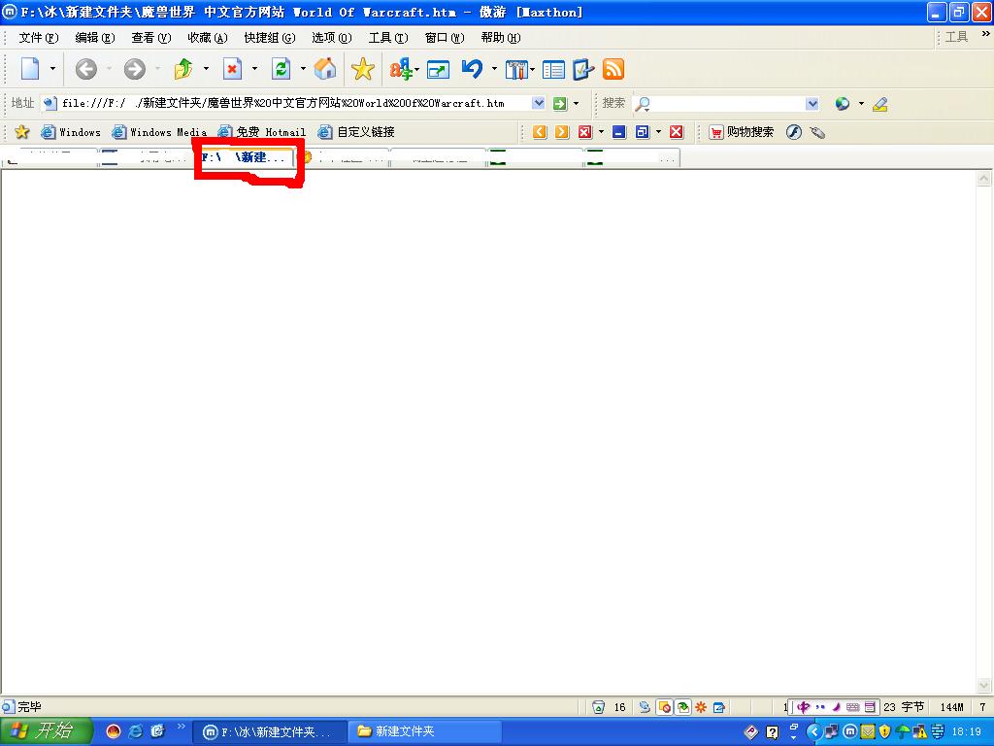Expand Undo button dropdown arrow

point(494,69)
